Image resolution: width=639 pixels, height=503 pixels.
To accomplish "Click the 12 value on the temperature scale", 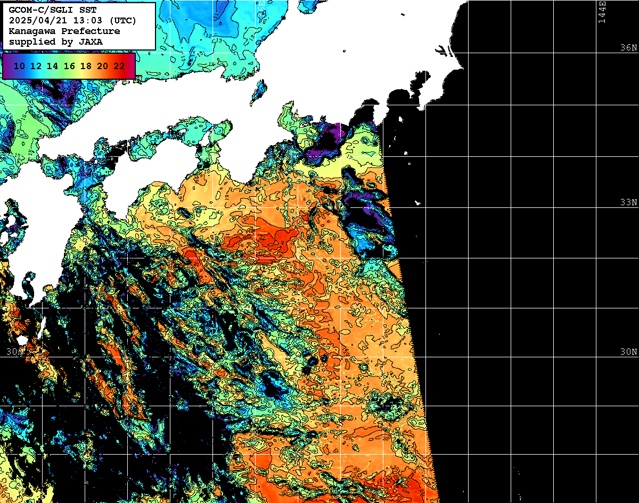I will coord(36,66).
